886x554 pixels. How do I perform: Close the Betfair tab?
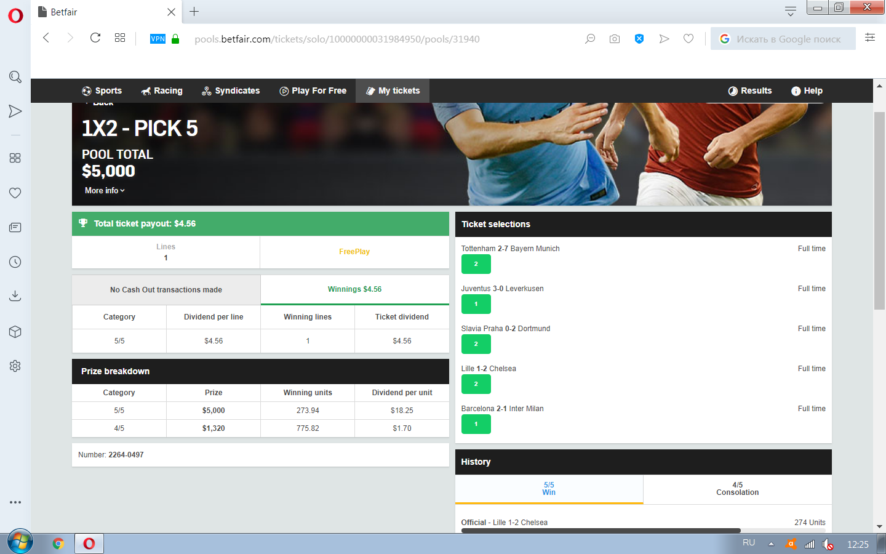(171, 12)
